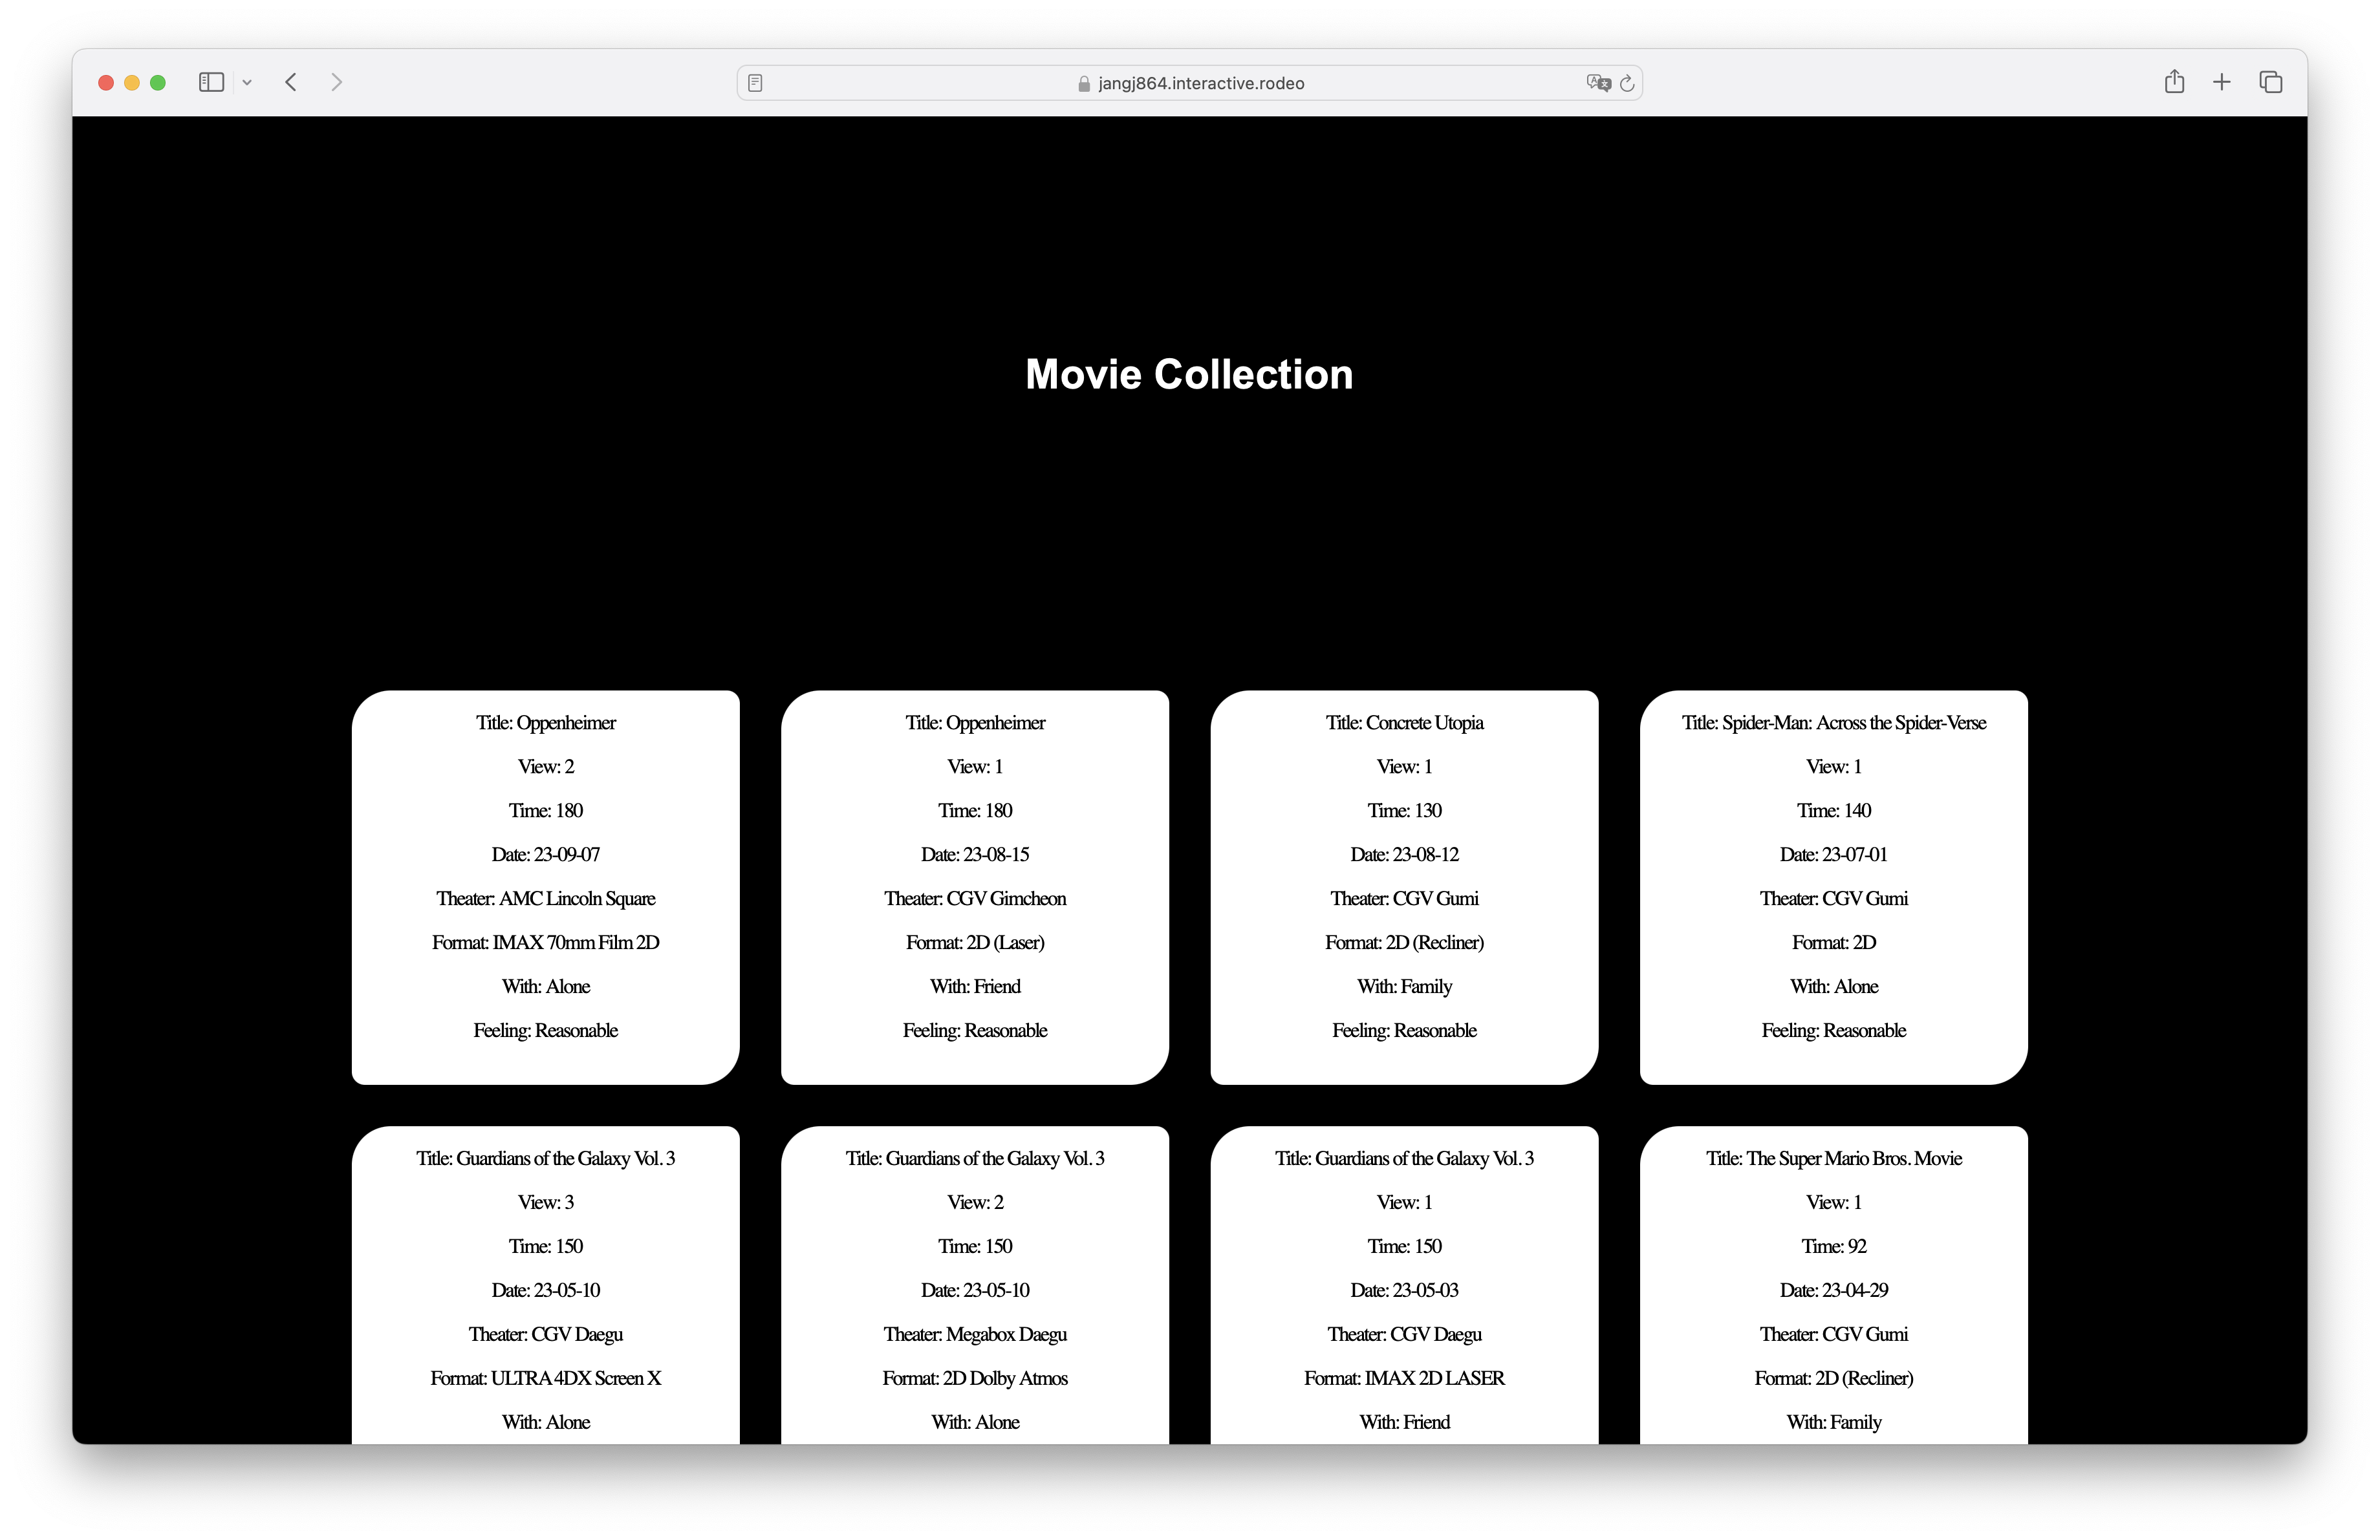Image resolution: width=2380 pixels, height=1540 pixels.
Task: Select the Oppenheimer AMC Lincoln Square card
Action: pos(545,886)
